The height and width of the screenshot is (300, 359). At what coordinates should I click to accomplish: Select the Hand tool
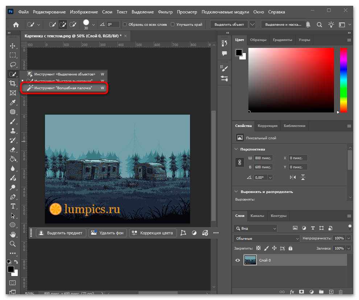[13, 234]
